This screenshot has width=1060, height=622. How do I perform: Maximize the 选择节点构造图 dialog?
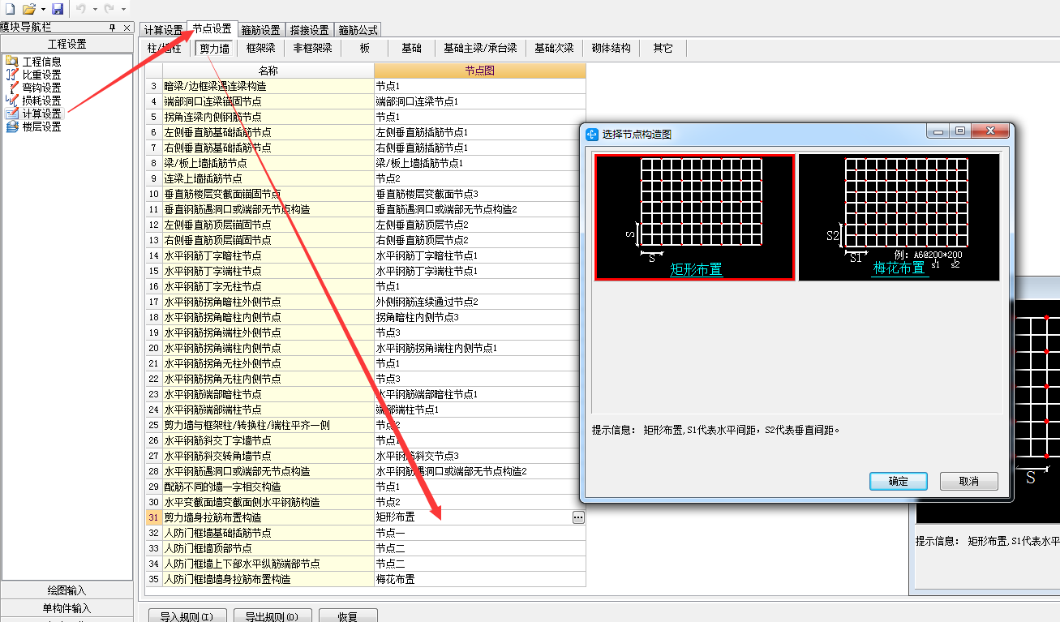pos(959,131)
